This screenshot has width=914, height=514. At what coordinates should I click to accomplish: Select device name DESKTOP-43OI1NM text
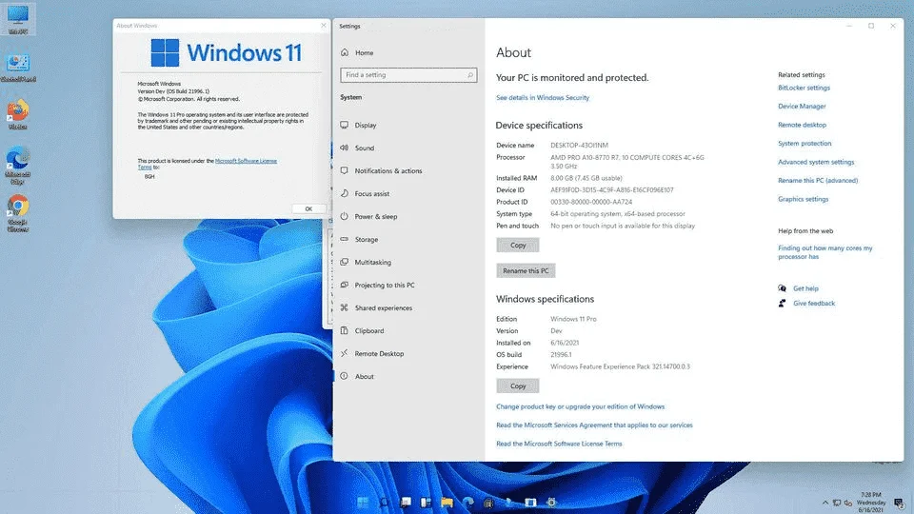(579, 145)
